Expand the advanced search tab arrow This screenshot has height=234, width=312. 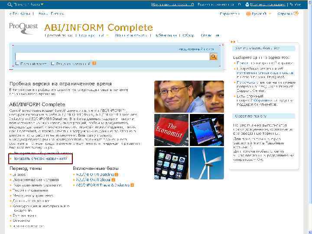[107, 36]
